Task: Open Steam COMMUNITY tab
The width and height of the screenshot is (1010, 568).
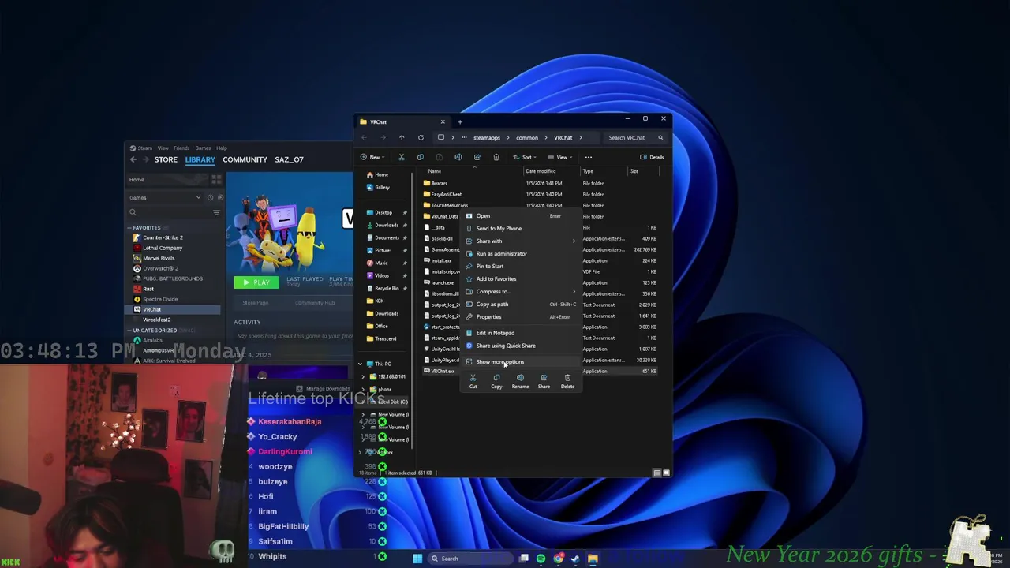Action: pyautogui.click(x=245, y=159)
